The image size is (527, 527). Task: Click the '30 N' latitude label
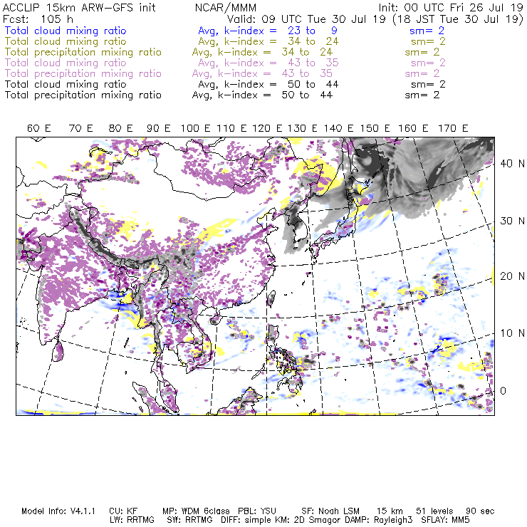click(512, 221)
